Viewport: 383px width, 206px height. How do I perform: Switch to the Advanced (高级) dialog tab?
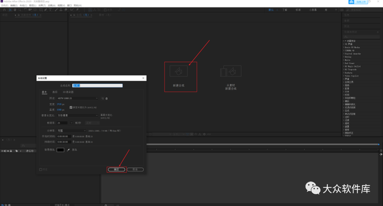[x=55, y=92]
